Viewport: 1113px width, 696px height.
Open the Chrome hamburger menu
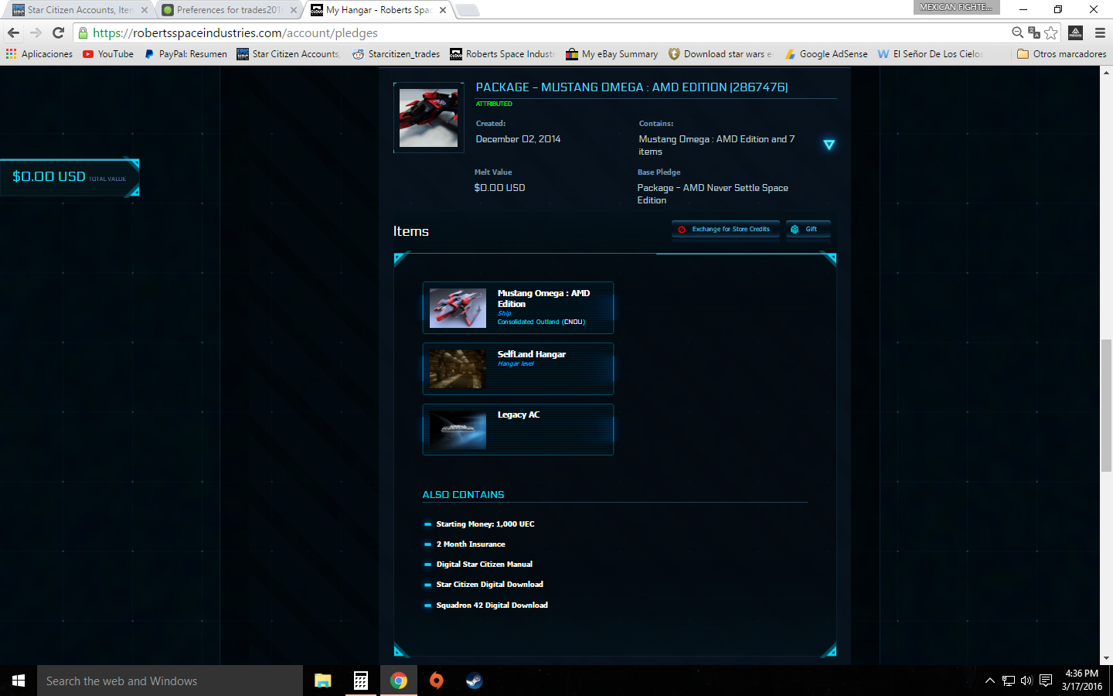point(1100,32)
